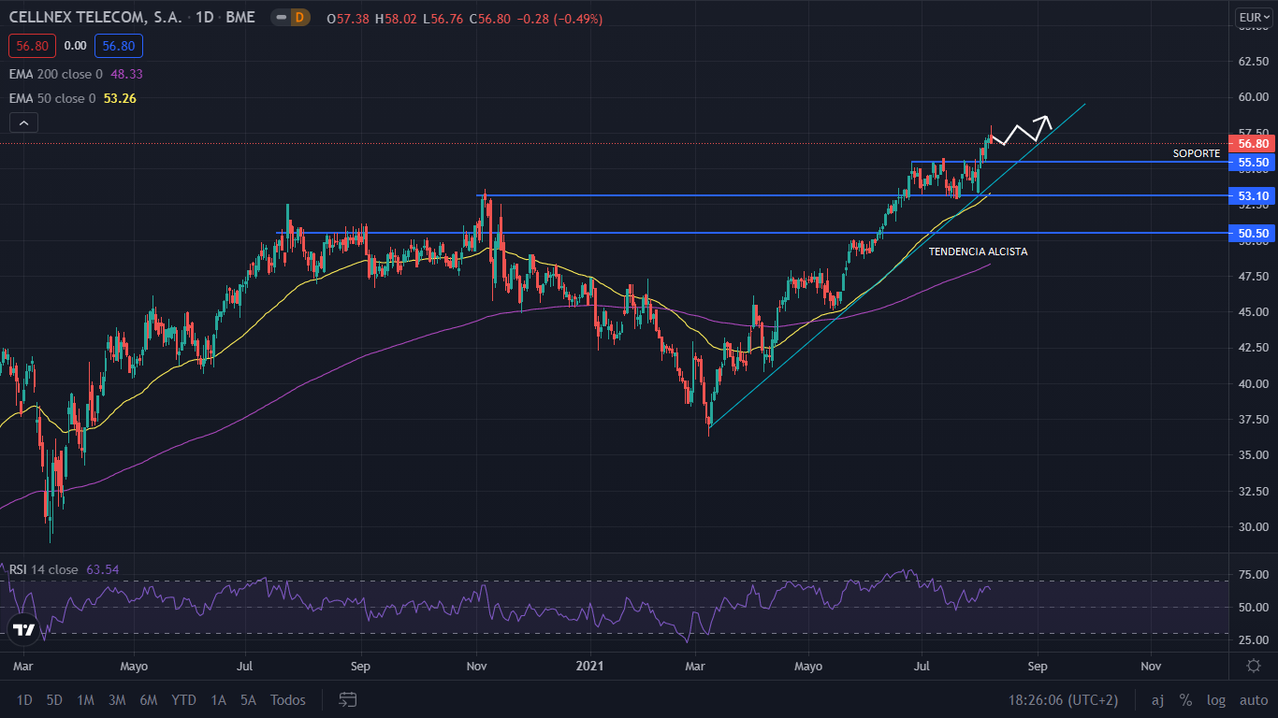Toggle log scale mode
Image resolution: width=1278 pixels, height=718 pixels.
pyautogui.click(x=1215, y=699)
